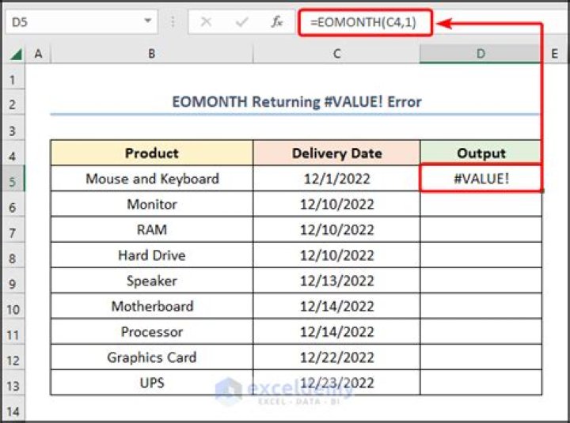The height and width of the screenshot is (423, 570).
Task: Click the 'Output' header cell
Action: [x=481, y=153]
